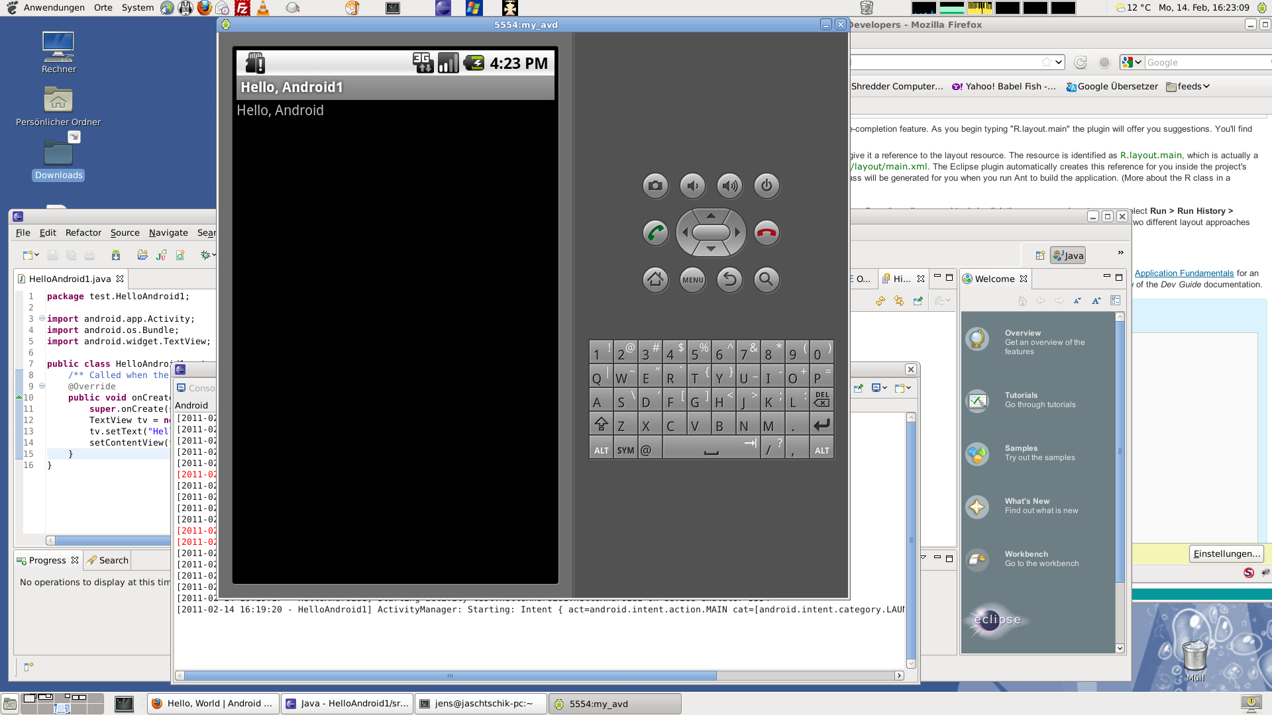Open the Eclipse New wizard dropdown arrow
Viewport: 1272px width, 715px height.
click(37, 256)
